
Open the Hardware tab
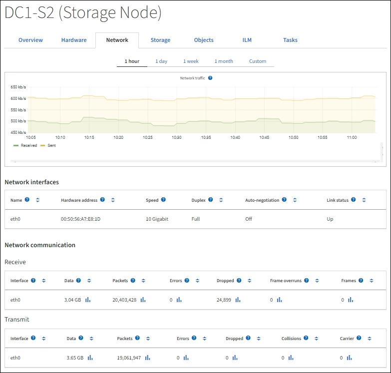(74, 40)
